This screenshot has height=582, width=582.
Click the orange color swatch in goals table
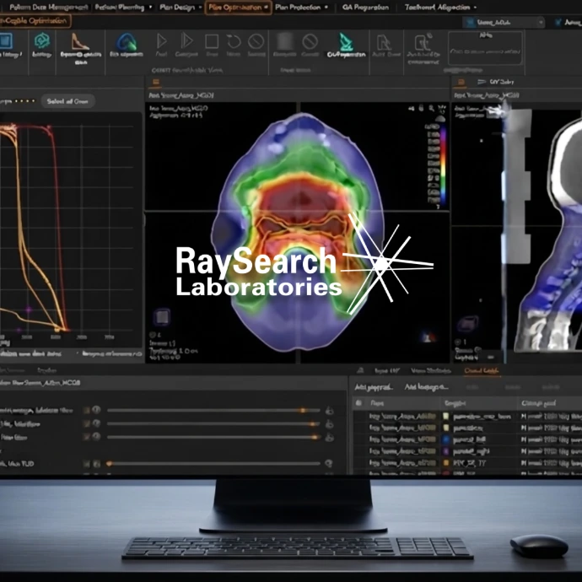click(446, 463)
